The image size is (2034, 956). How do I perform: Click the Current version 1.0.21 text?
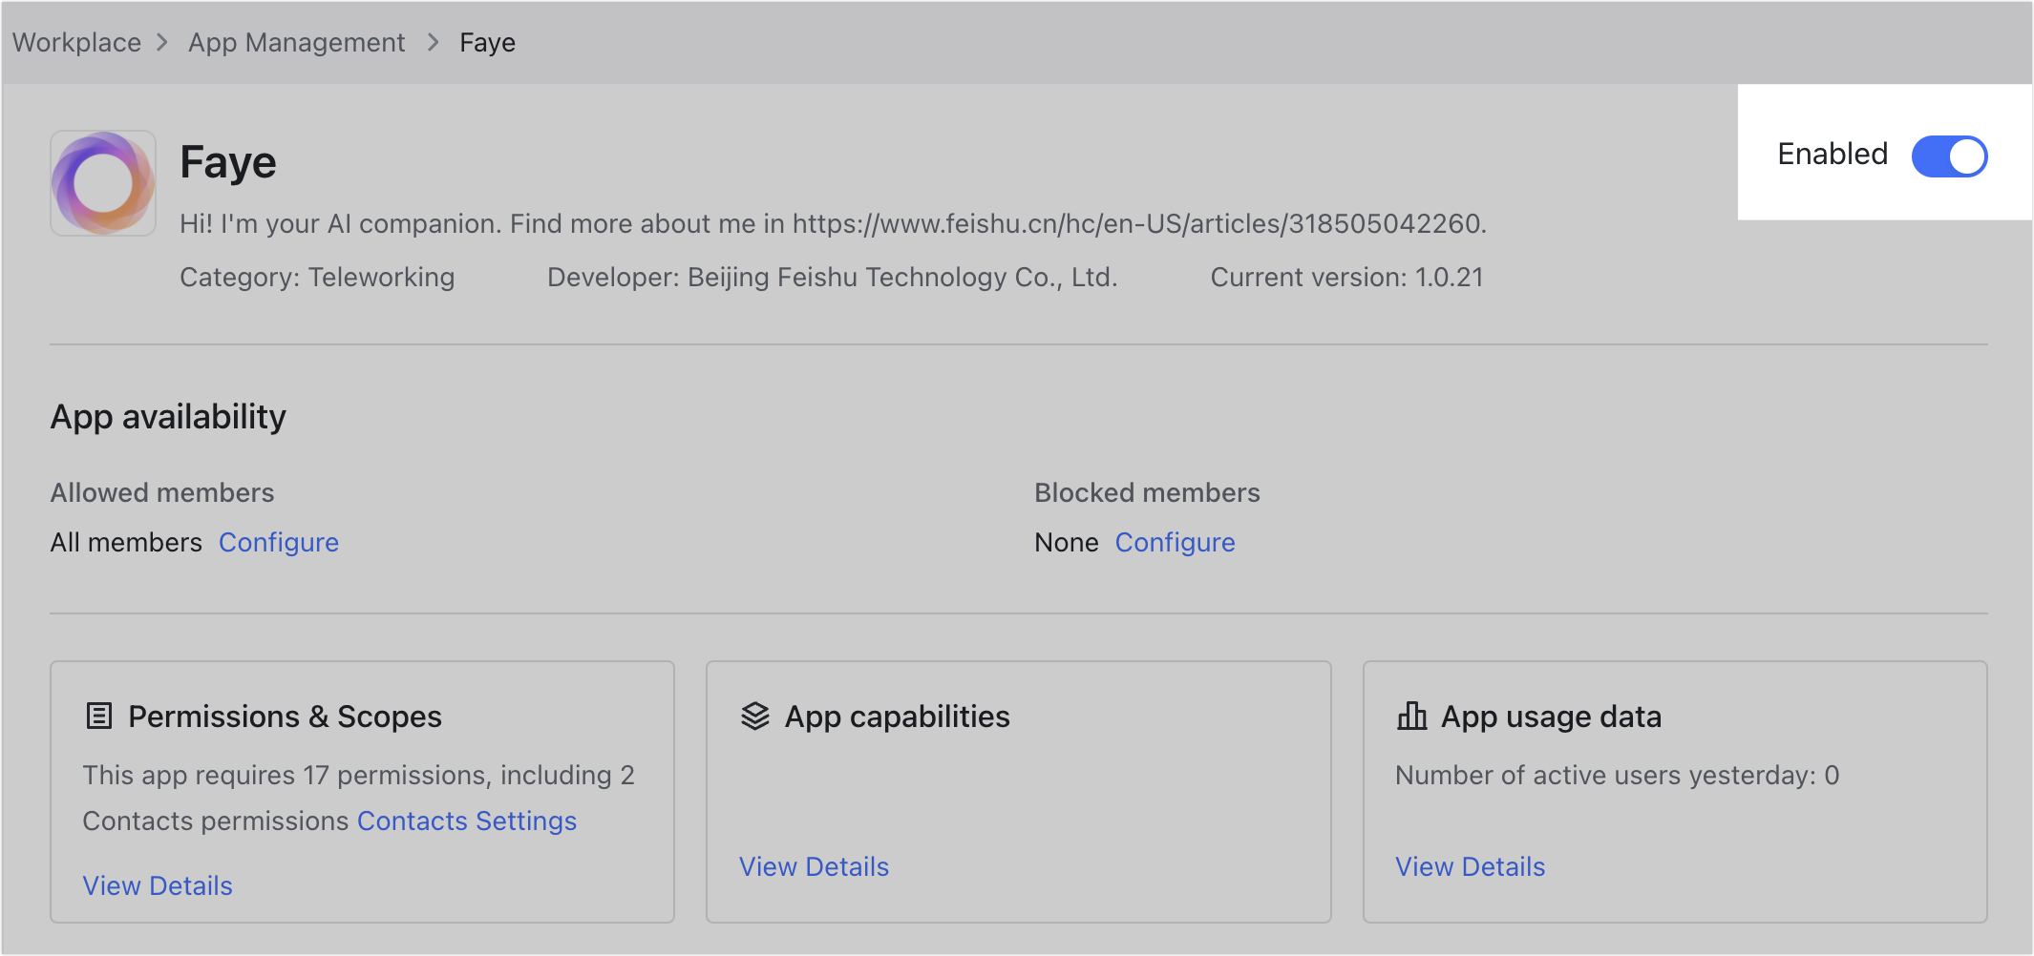[x=1346, y=277]
